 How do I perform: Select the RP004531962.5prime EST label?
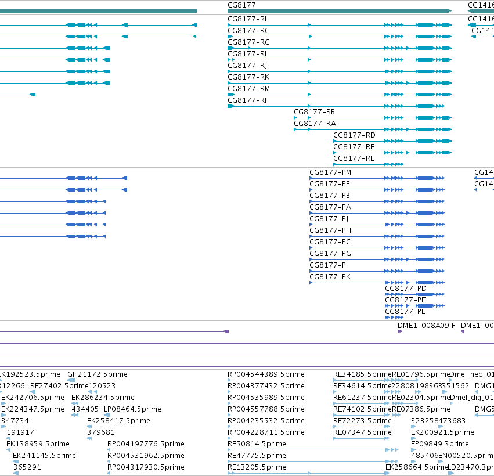click(146, 456)
